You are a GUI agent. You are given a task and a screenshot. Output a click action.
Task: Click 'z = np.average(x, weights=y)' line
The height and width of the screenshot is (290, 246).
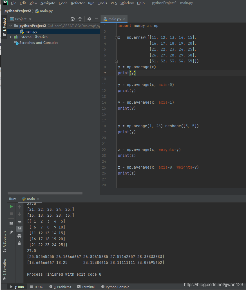pyautogui.click(x=149, y=149)
